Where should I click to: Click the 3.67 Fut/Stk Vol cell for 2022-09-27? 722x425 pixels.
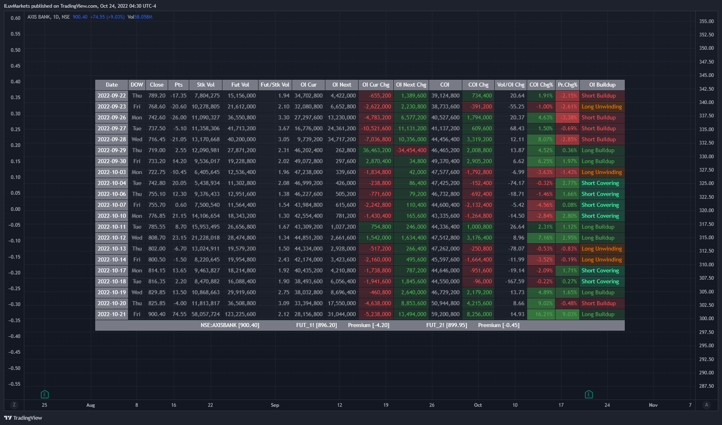click(x=275, y=129)
